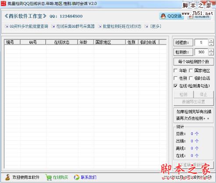Click the 线程数 label

[x=183, y=42]
